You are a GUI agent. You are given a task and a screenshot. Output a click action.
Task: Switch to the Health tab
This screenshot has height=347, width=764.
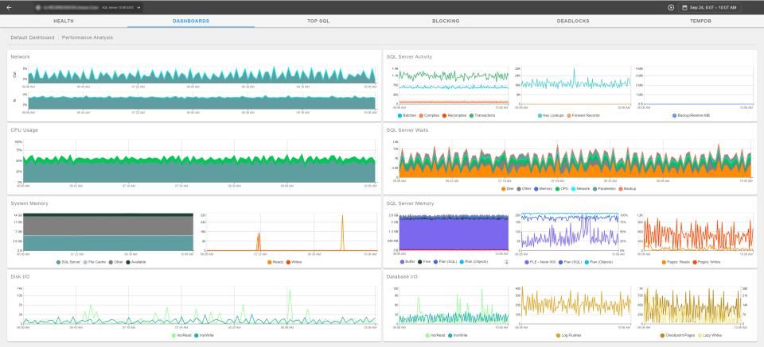[x=64, y=21]
